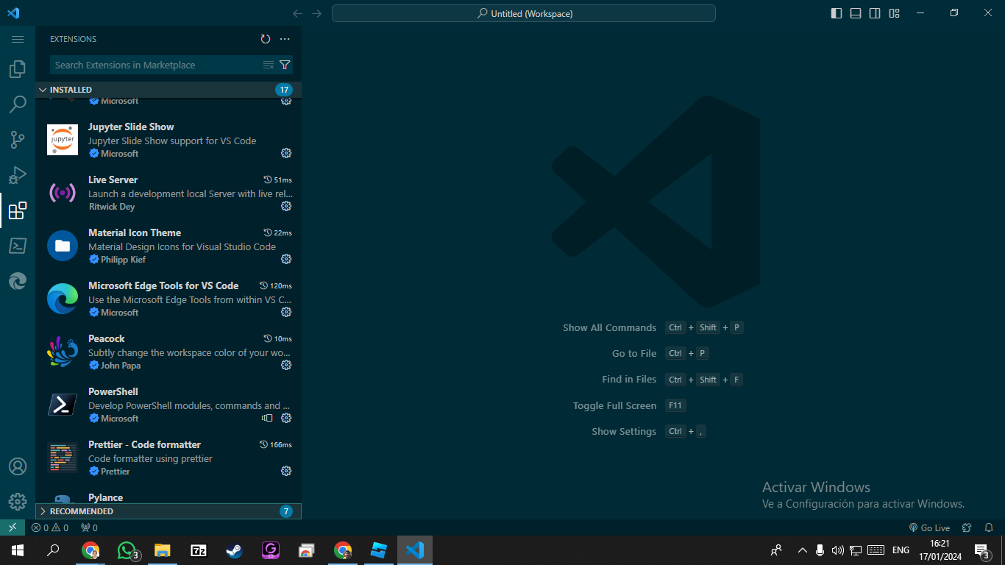Open the PowerShell terminal activity icon
The height and width of the screenshot is (565, 1005).
[x=18, y=246]
